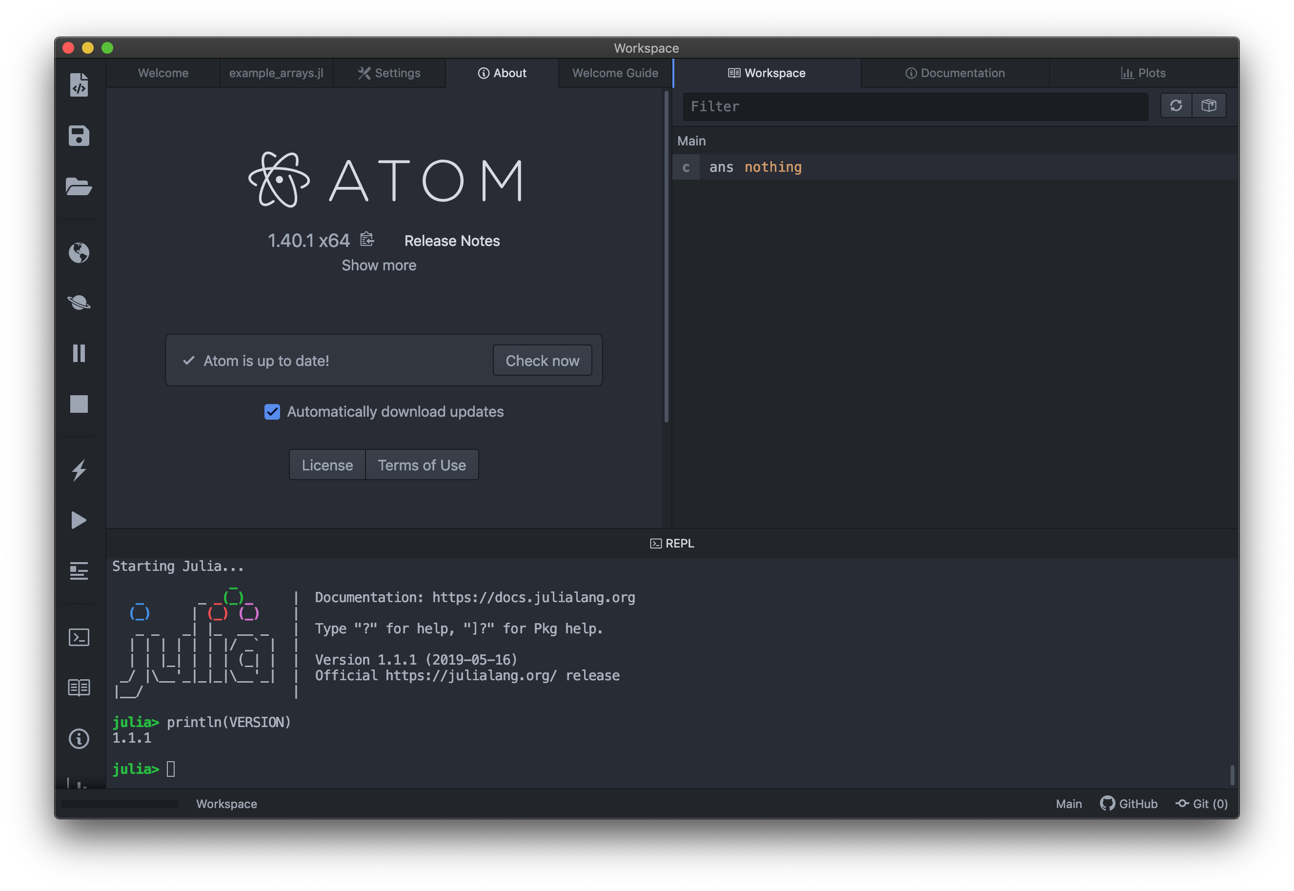The image size is (1294, 891).
Task: Click the GitHub icon in status bar
Action: [x=1107, y=803]
